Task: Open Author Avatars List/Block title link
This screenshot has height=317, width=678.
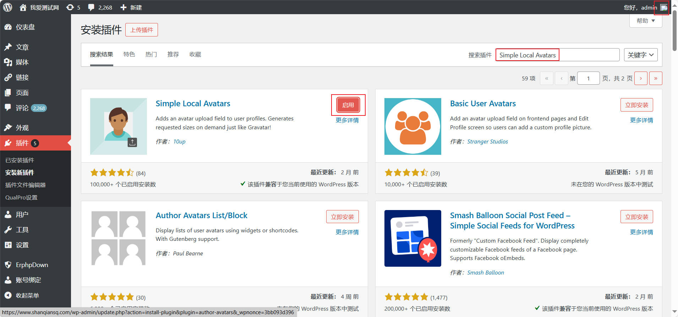Action: click(201, 215)
